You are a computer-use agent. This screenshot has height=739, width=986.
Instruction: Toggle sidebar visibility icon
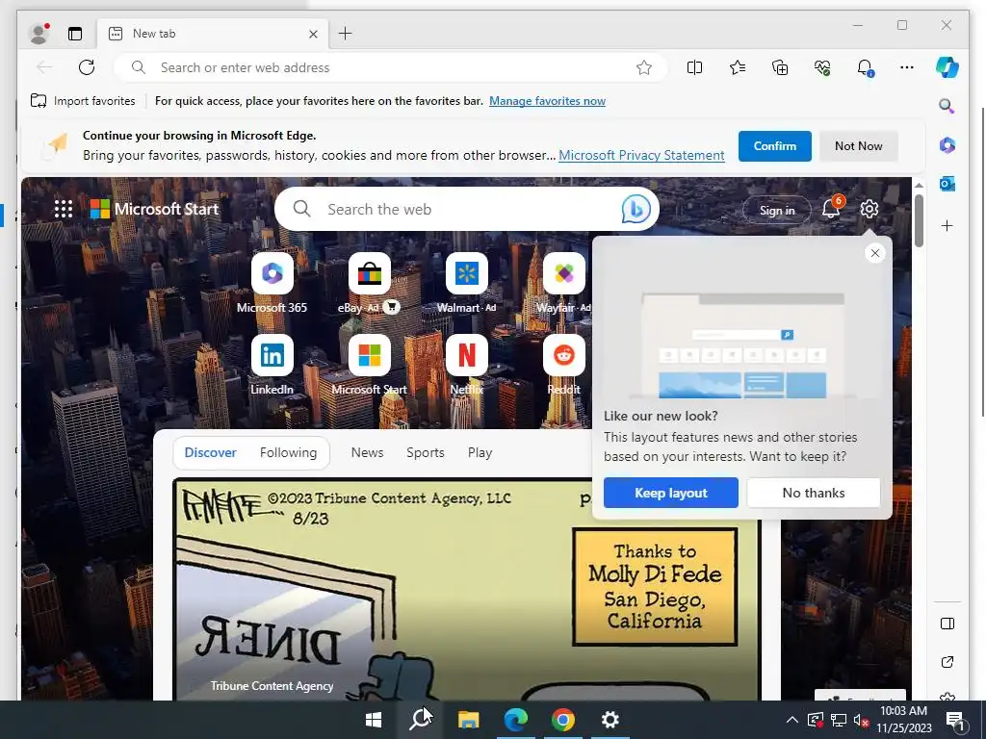[947, 624]
